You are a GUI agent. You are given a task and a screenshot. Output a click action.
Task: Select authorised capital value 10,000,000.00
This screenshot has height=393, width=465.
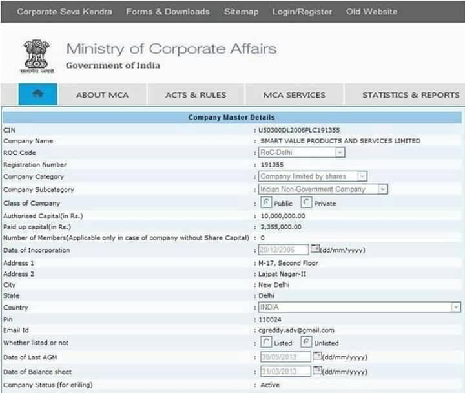pyautogui.click(x=283, y=216)
